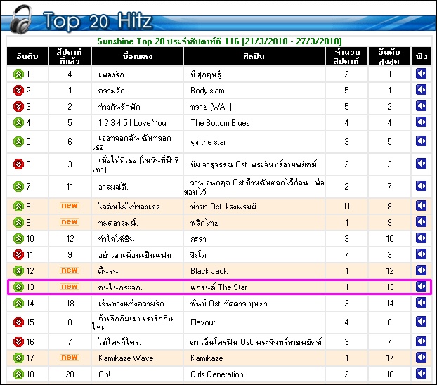Select artist สิงโต at rank 11
This screenshot has width=437, height=385.
pyautogui.click(x=198, y=255)
